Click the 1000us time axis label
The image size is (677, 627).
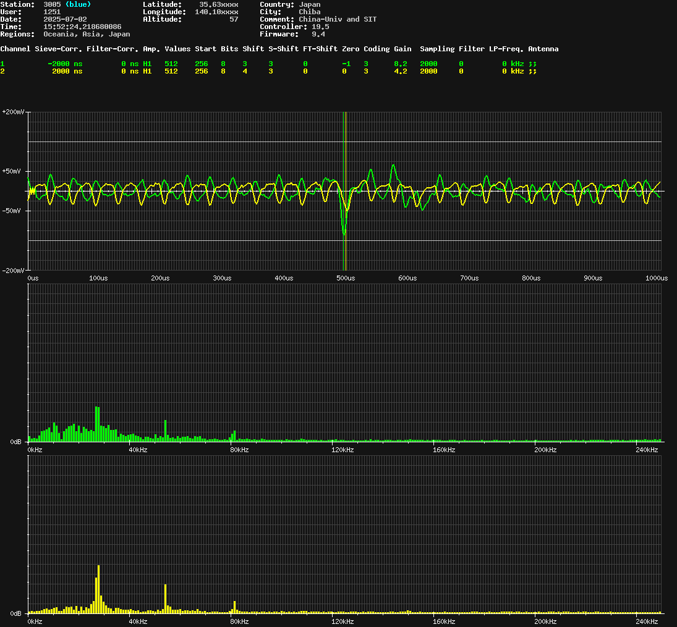pyautogui.click(x=656, y=279)
